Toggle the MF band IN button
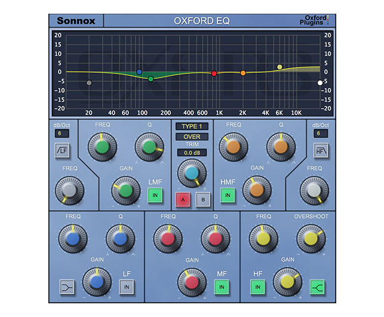 tap(223, 287)
